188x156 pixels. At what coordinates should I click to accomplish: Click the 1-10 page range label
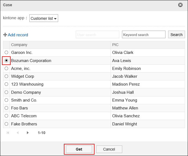[42, 133]
